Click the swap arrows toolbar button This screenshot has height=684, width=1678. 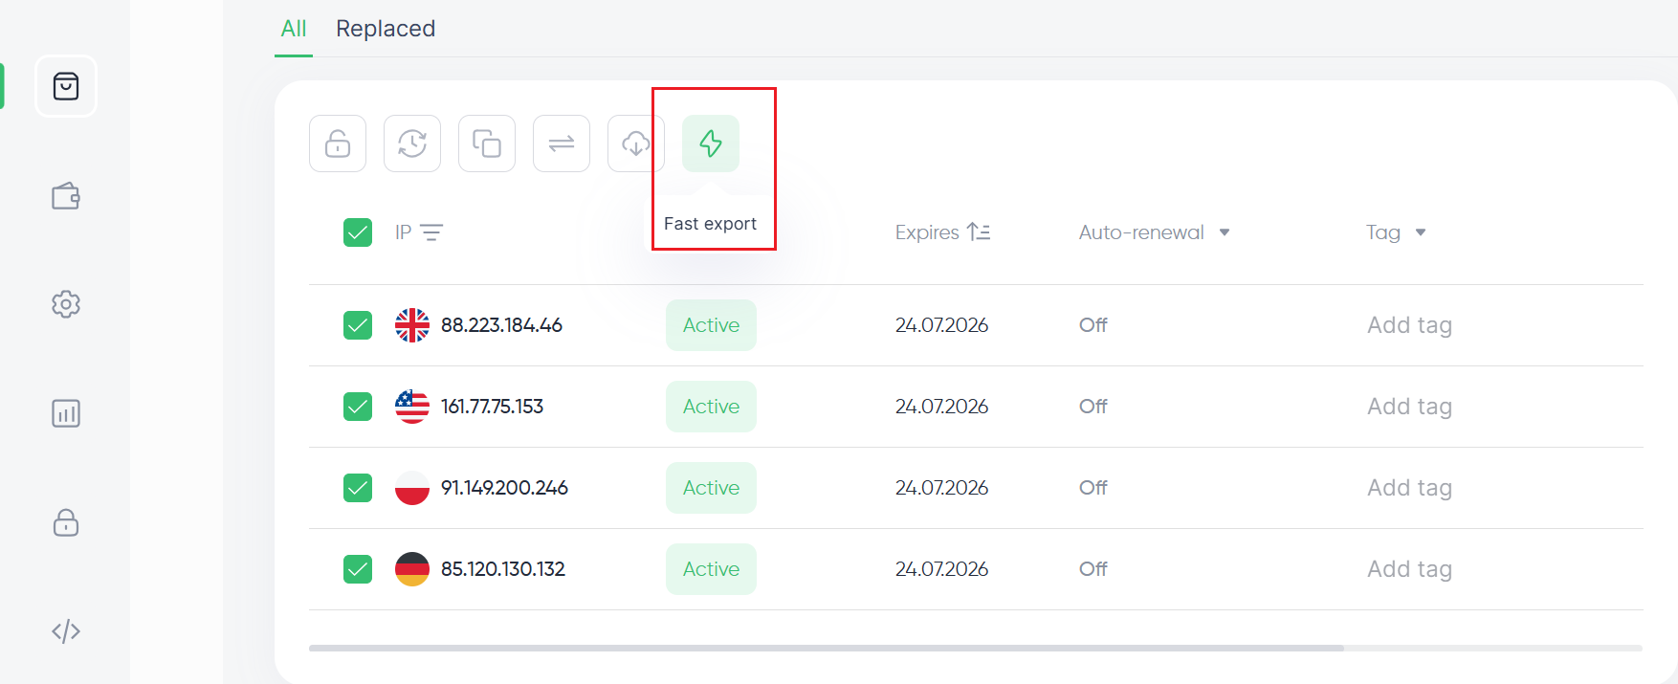pos(562,143)
